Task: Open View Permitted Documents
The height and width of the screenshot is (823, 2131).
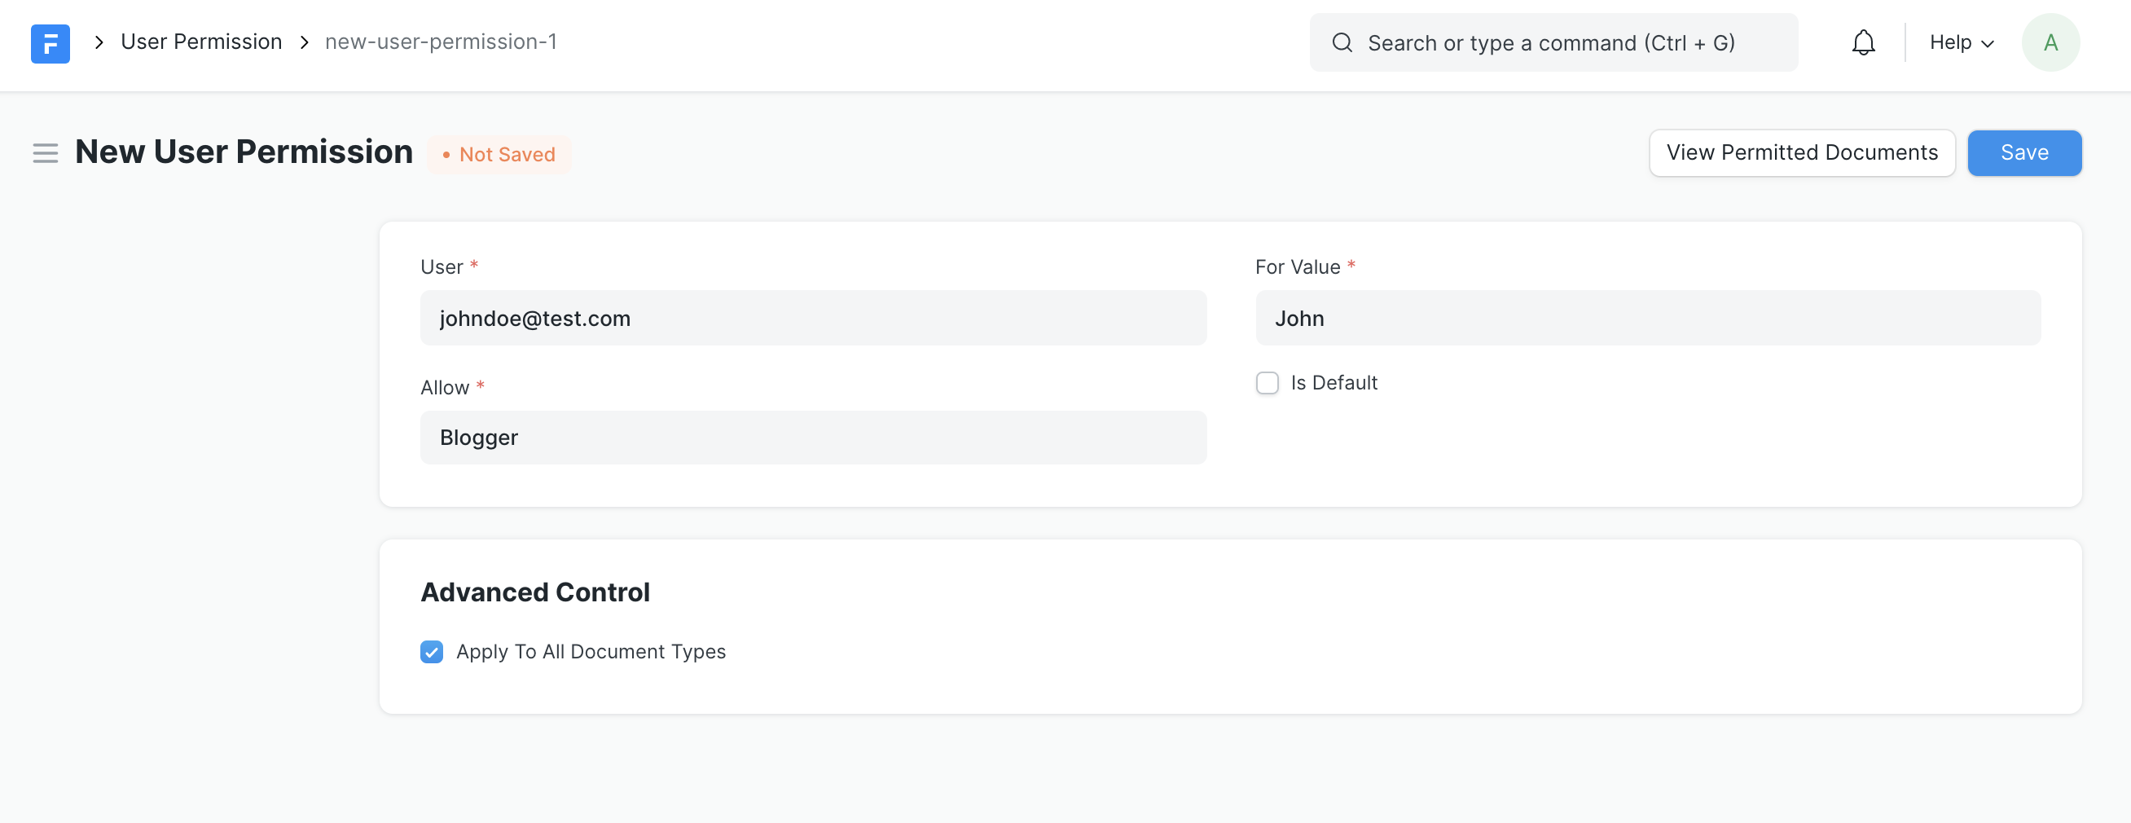Action: (1802, 153)
